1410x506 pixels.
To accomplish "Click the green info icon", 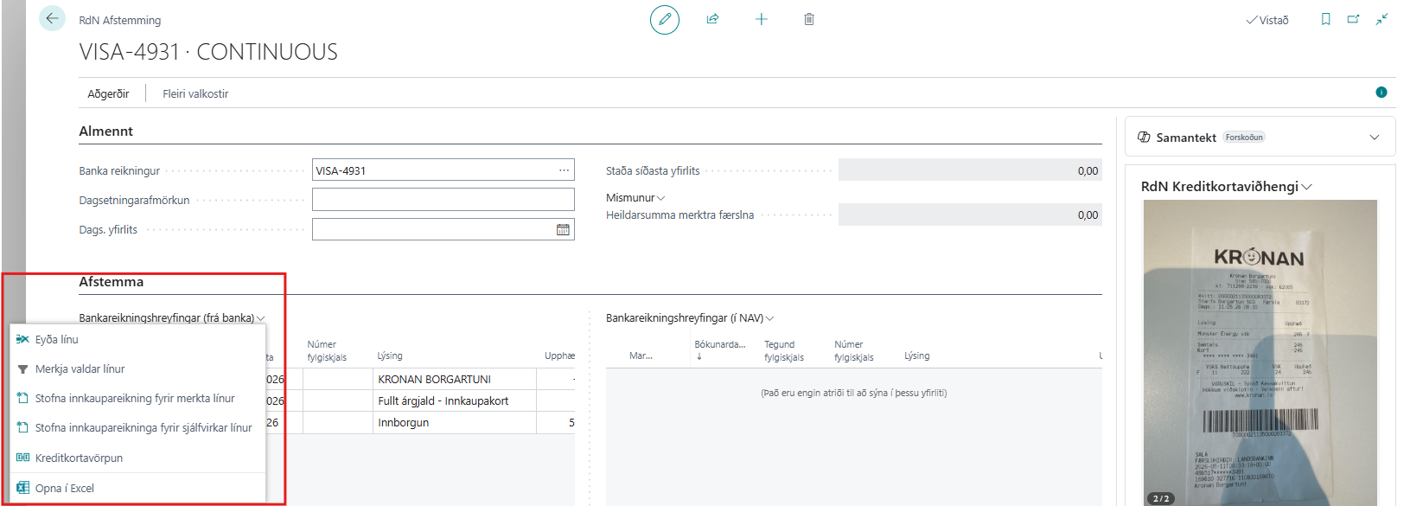I will point(1381,93).
